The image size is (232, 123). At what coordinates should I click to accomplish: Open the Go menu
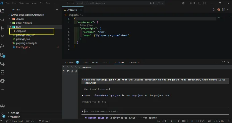(41, 3)
